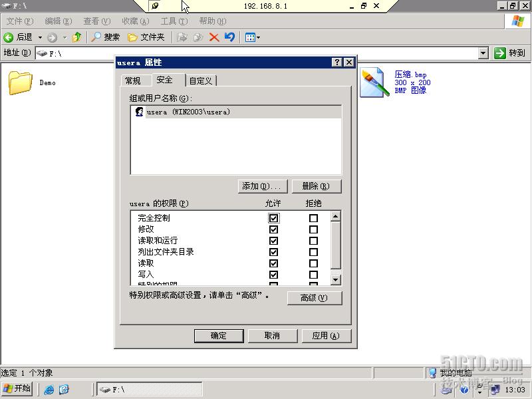
Task: Click the Forward arrow icon in toolbar
Action: (52, 37)
